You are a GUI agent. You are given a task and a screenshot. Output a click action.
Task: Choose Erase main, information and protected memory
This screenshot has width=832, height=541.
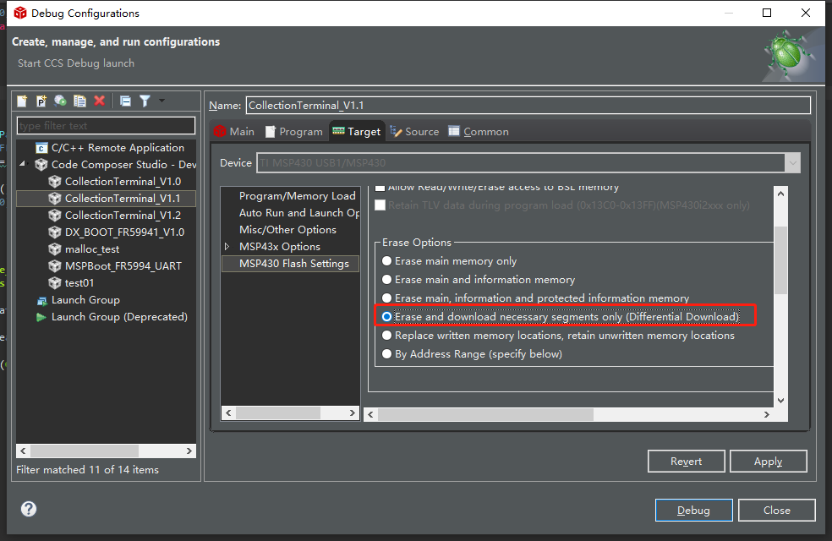386,298
